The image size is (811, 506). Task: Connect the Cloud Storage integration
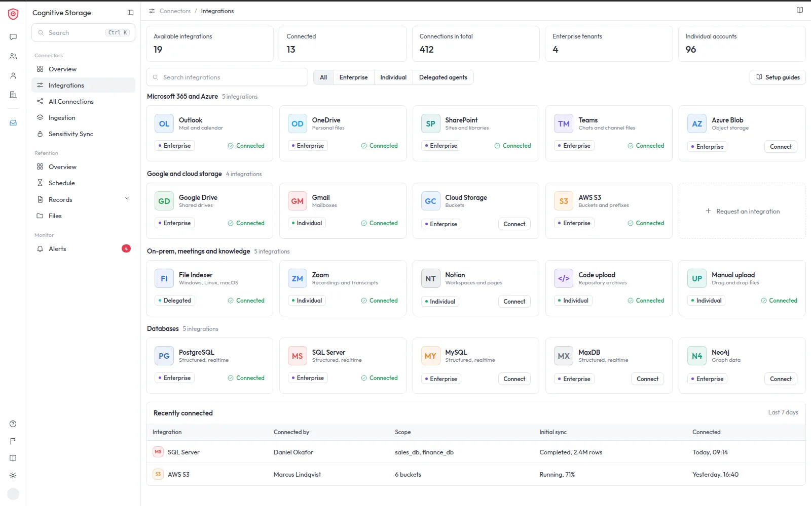514,224
